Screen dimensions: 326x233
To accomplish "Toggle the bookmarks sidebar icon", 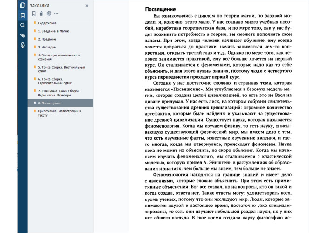I will 22,15.
